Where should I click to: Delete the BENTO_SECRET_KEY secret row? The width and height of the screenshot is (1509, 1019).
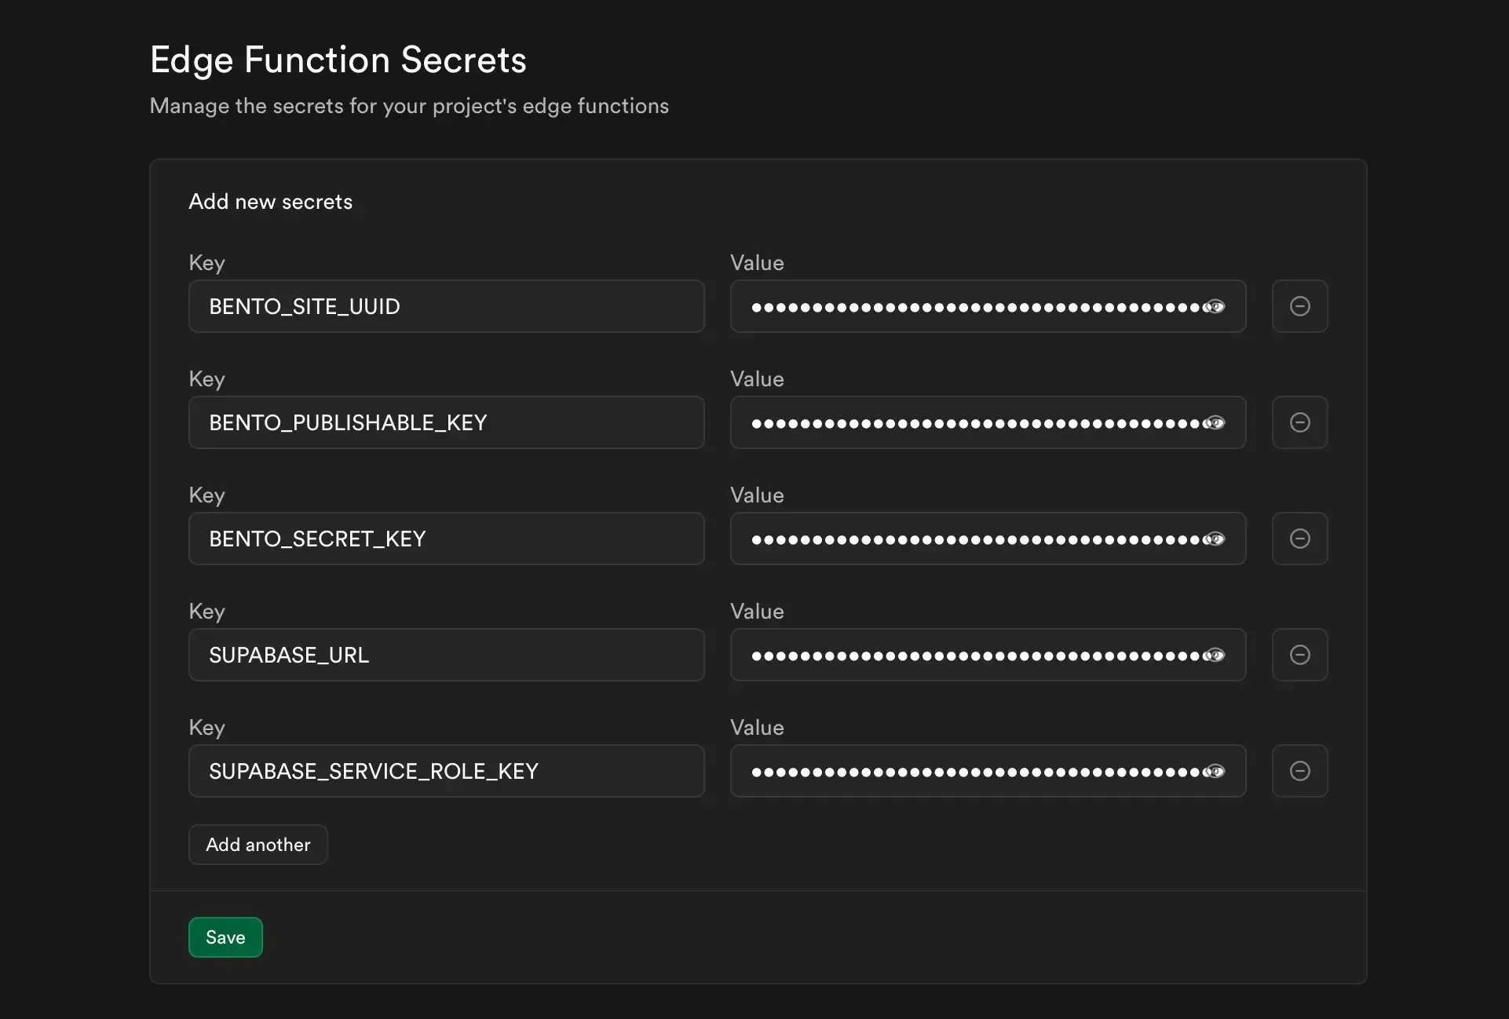click(1299, 539)
